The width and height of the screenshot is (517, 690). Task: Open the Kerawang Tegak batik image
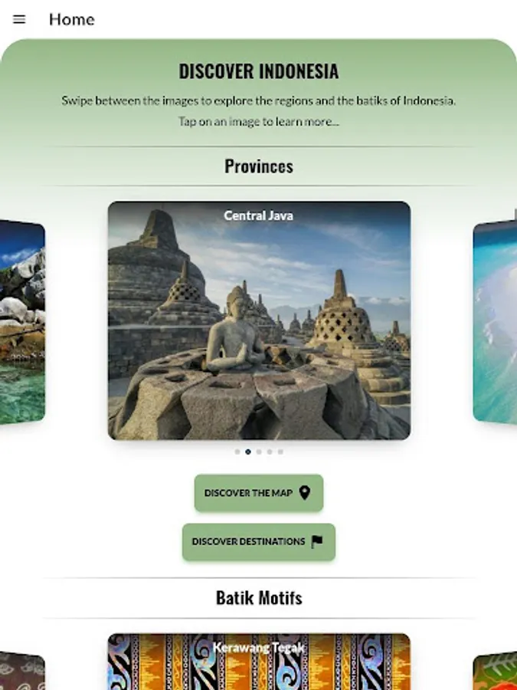pos(259,662)
